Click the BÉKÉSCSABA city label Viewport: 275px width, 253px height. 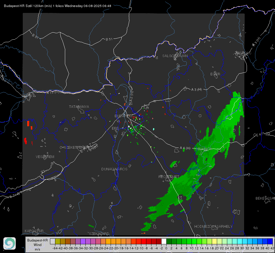tap(265, 198)
